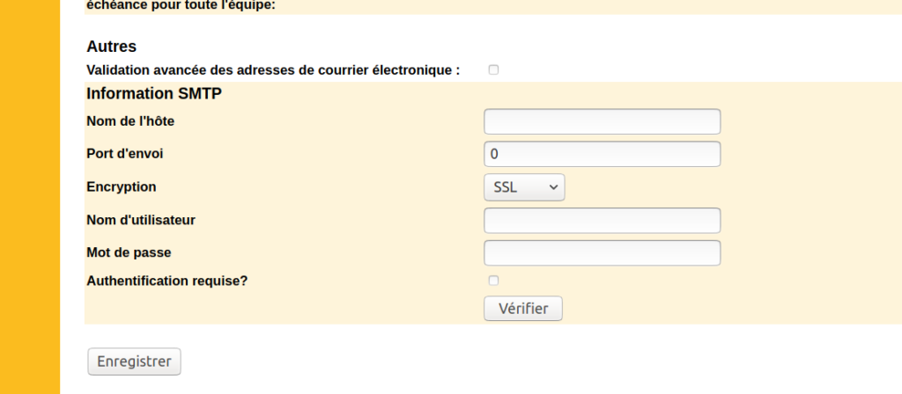Select the Nom d'utilisateur text box
The height and width of the screenshot is (394, 902).
pyautogui.click(x=603, y=221)
